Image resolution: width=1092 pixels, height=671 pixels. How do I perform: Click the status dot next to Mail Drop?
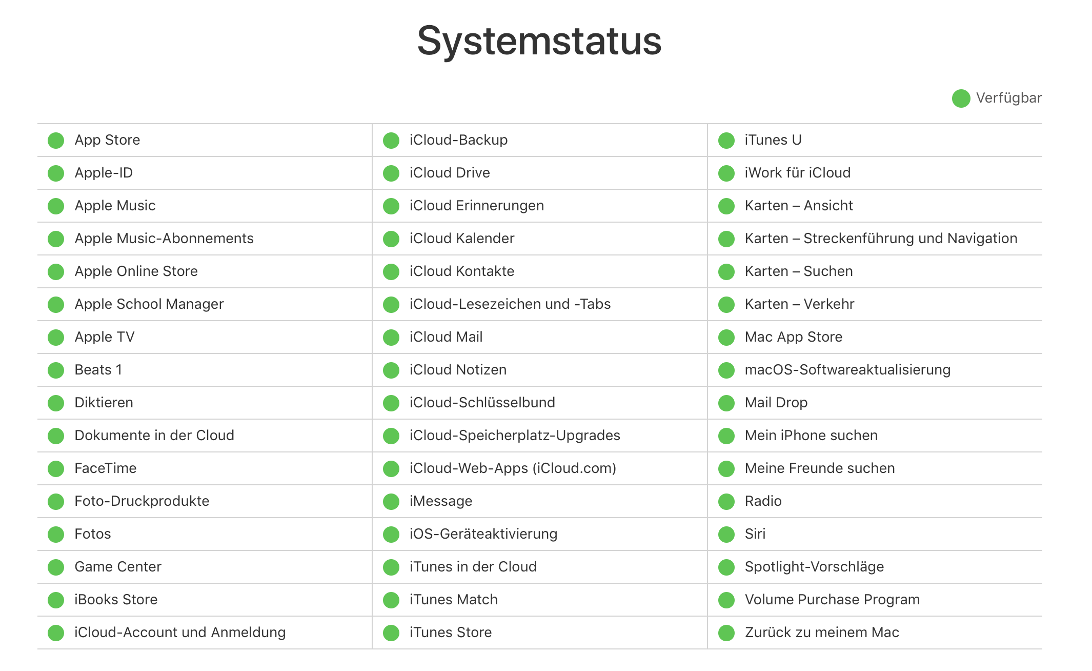coord(726,403)
